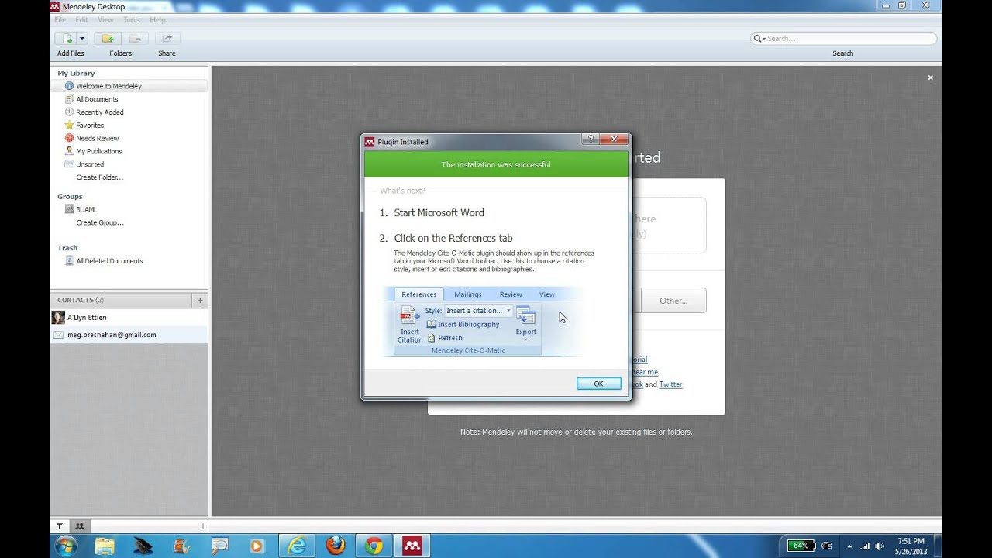Click the envelope icon beside meg.bresnahan@gmail.com
992x558 pixels.
tap(58, 335)
